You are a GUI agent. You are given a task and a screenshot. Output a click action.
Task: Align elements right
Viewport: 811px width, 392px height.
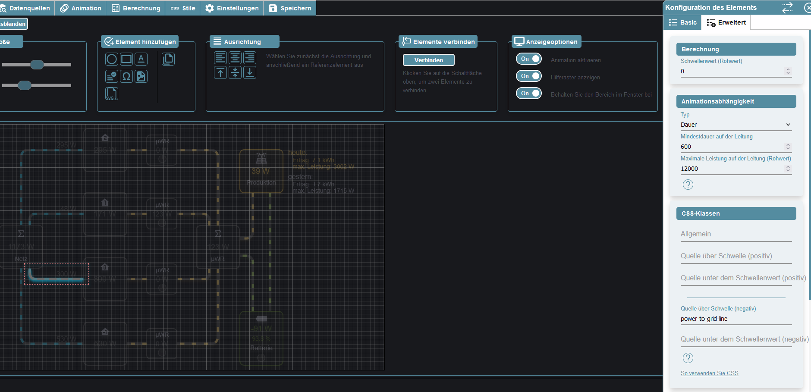pos(250,58)
